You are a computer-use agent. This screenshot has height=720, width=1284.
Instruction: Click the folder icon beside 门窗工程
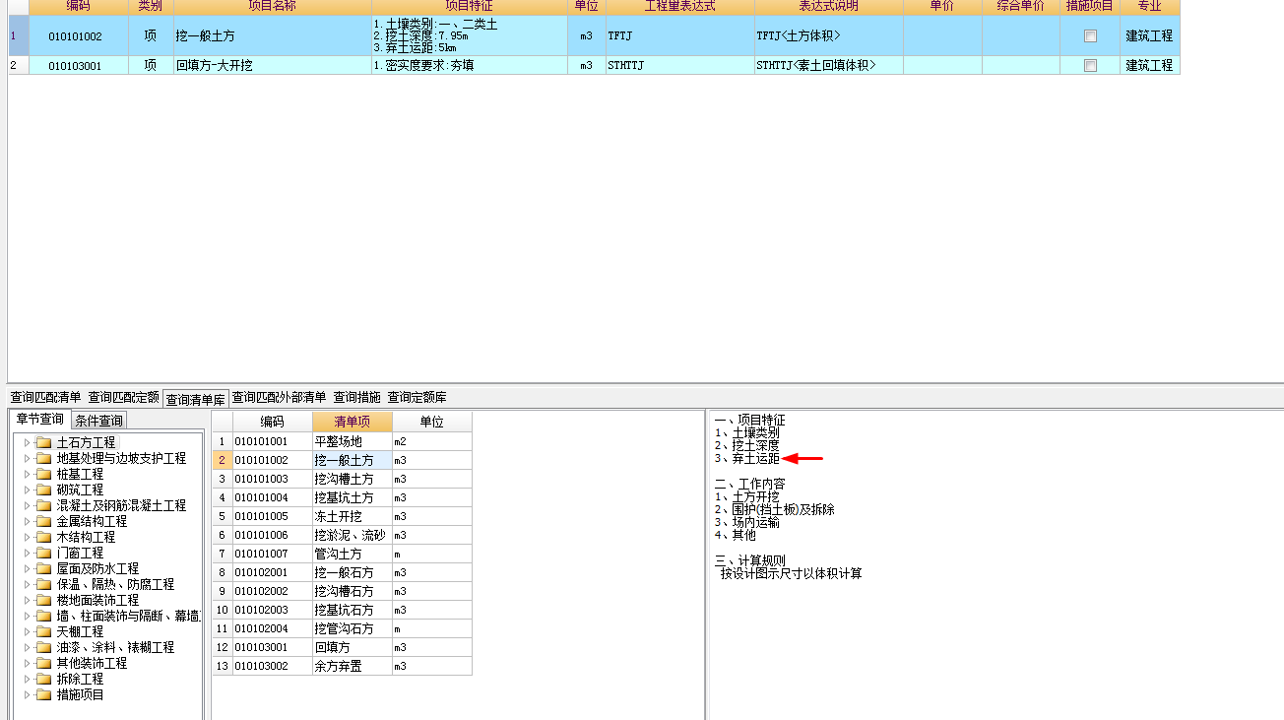click(x=43, y=553)
